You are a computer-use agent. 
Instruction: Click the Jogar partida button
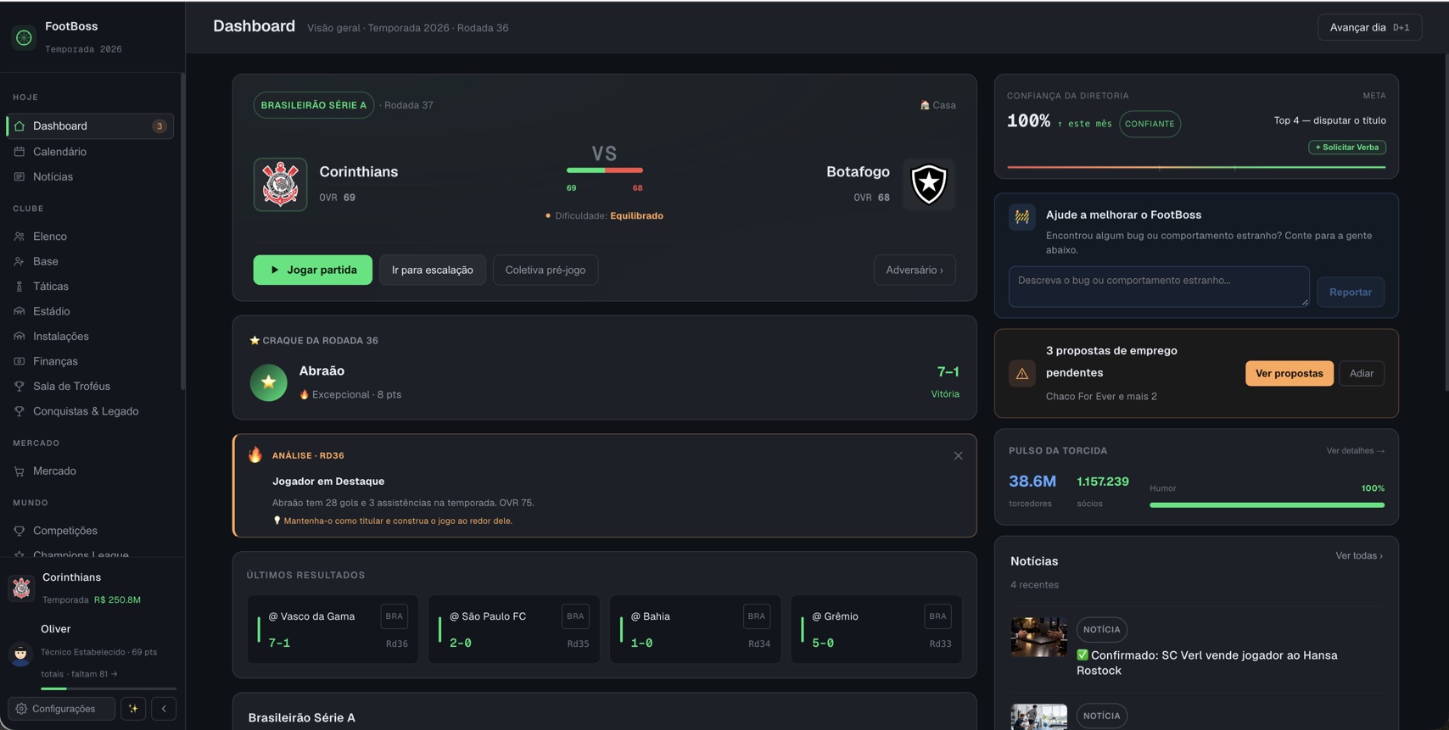tap(312, 270)
